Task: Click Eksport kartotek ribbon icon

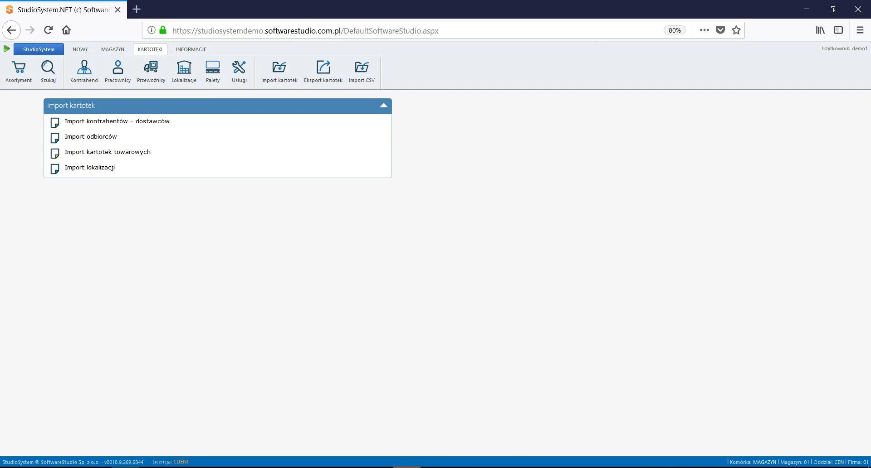Action: pos(323,67)
